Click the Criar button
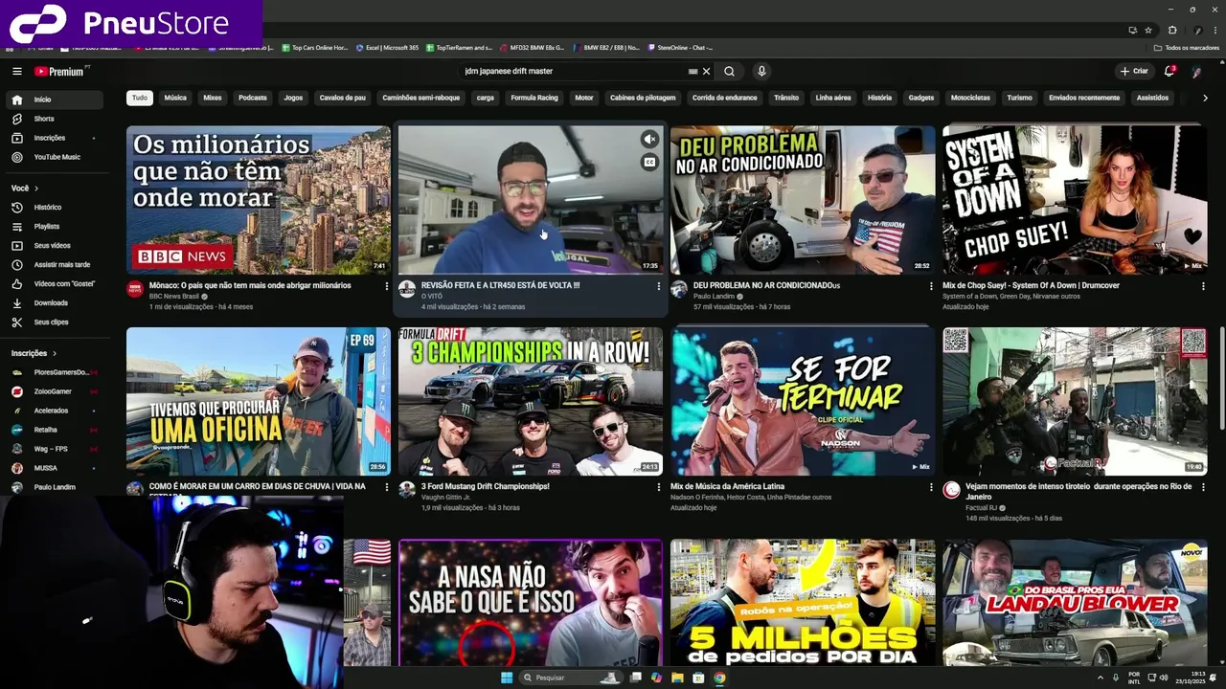The image size is (1226, 689). [x=1133, y=72]
